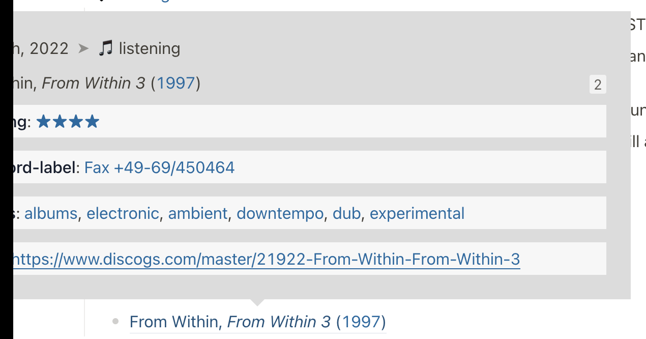The image size is (646, 339).
Task: Open the 'ambient' tag
Action: pyautogui.click(x=197, y=213)
